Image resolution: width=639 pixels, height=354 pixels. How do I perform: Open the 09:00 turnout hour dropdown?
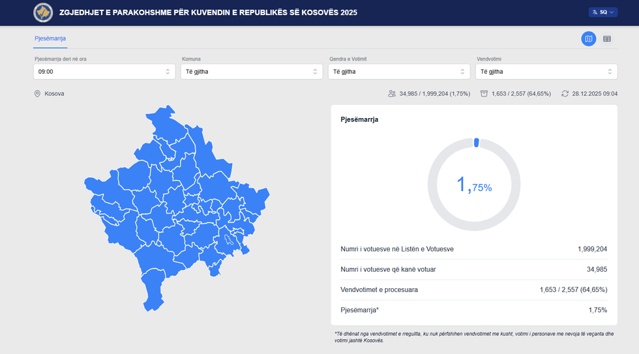click(x=104, y=72)
